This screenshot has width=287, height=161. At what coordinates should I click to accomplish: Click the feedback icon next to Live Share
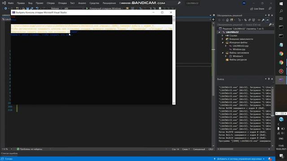(x=270, y=9)
